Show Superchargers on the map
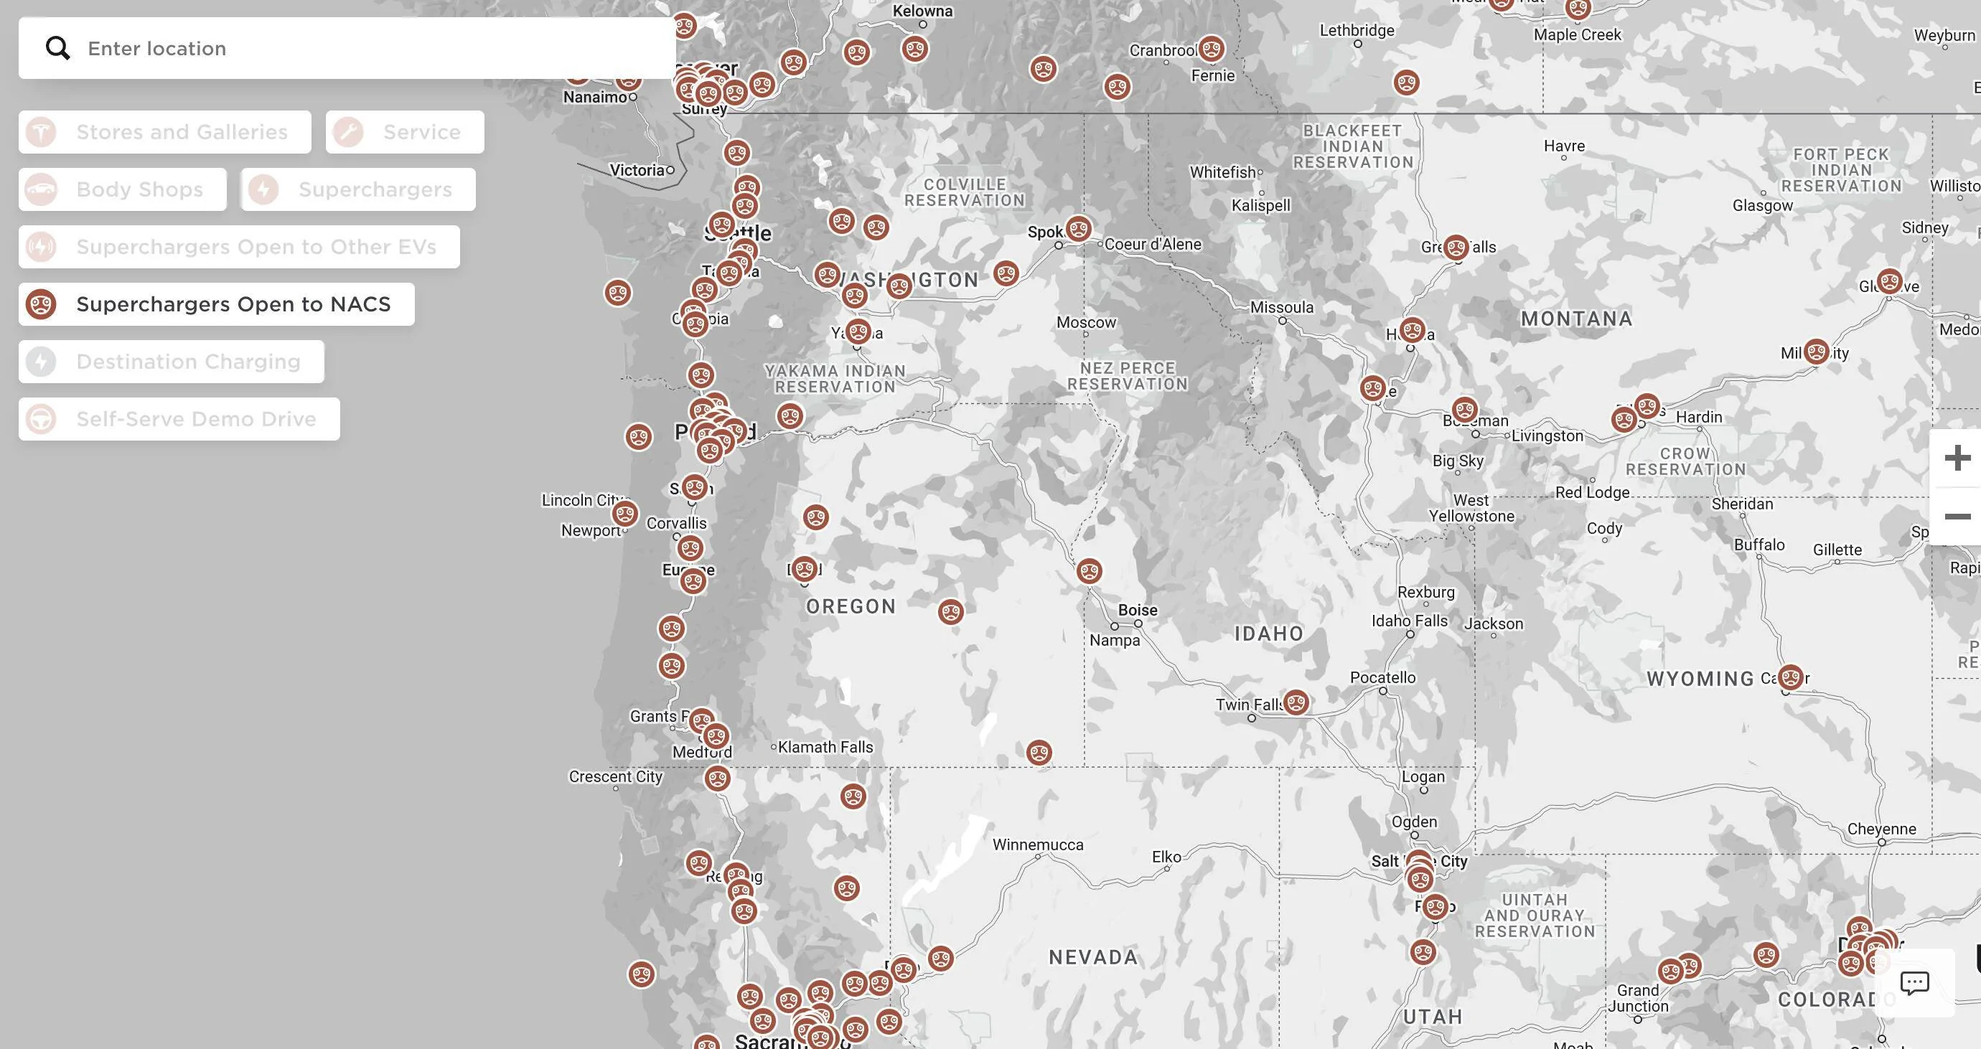 pos(358,190)
